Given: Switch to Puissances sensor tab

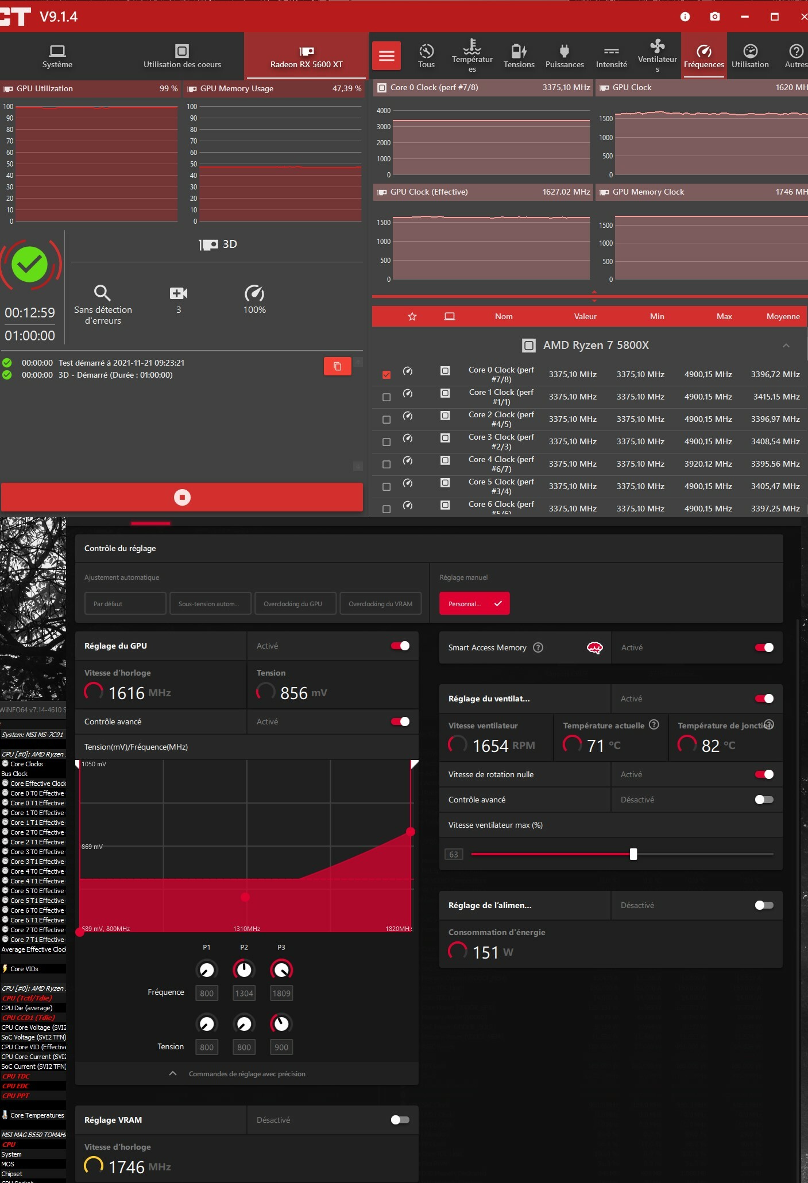Looking at the screenshot, I should [565, 56].
